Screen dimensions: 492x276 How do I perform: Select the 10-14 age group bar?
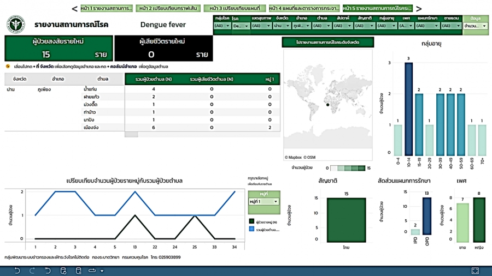point(408,109)
